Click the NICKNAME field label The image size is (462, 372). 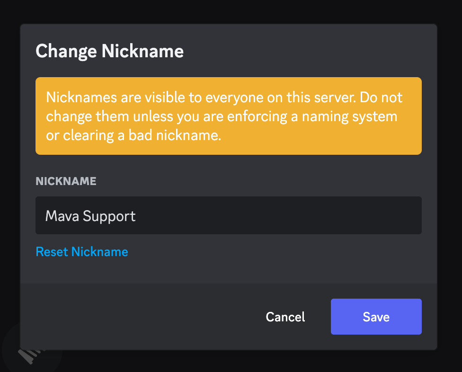[66, 181]
